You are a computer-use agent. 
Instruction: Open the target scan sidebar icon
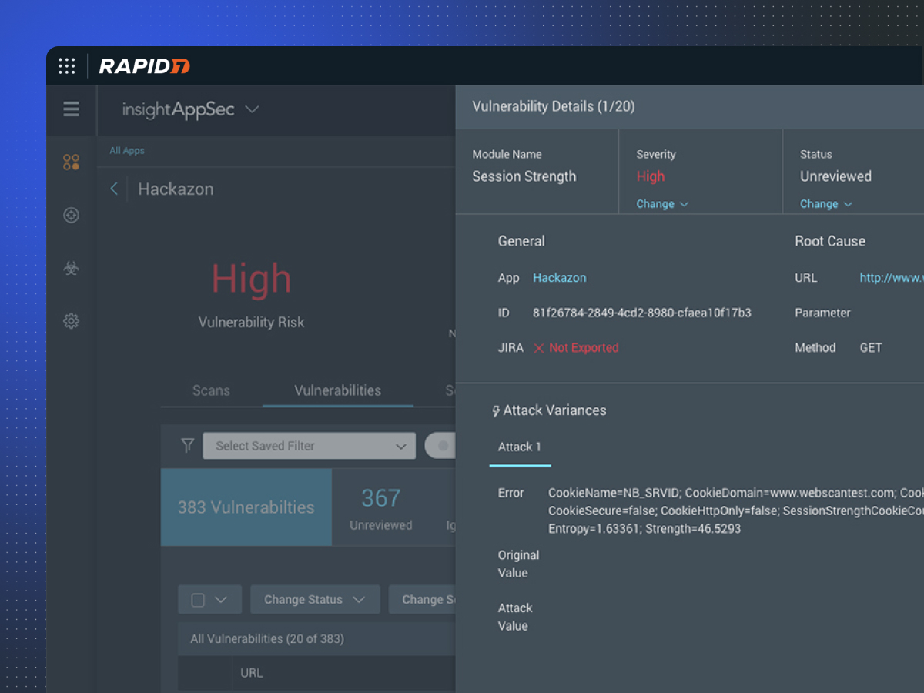[71, 216]
